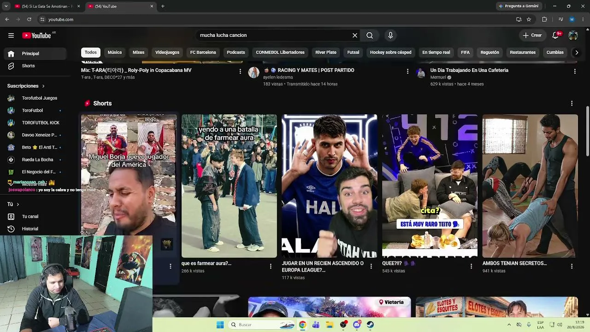Open the Memuel channel avatar

pos(421,72)
